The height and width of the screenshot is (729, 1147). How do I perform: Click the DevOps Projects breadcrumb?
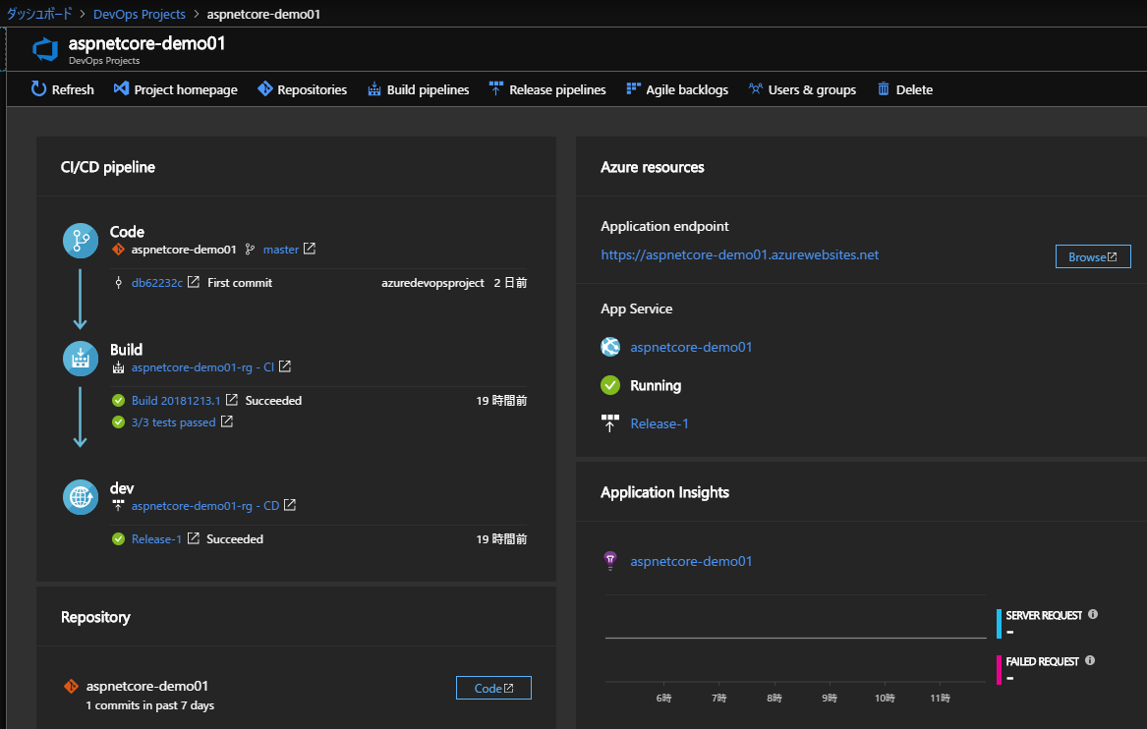click(139, 14)
